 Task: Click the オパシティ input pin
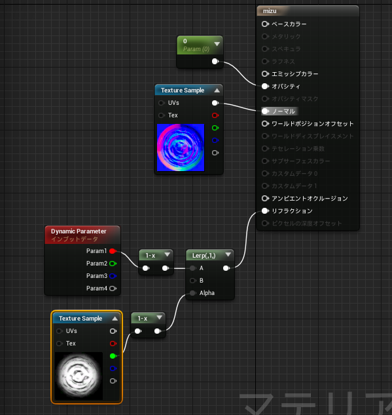[265, 87]
